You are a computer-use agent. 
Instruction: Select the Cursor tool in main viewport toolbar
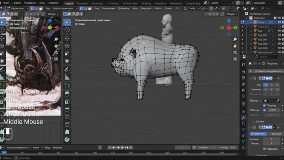click(67, 30)
